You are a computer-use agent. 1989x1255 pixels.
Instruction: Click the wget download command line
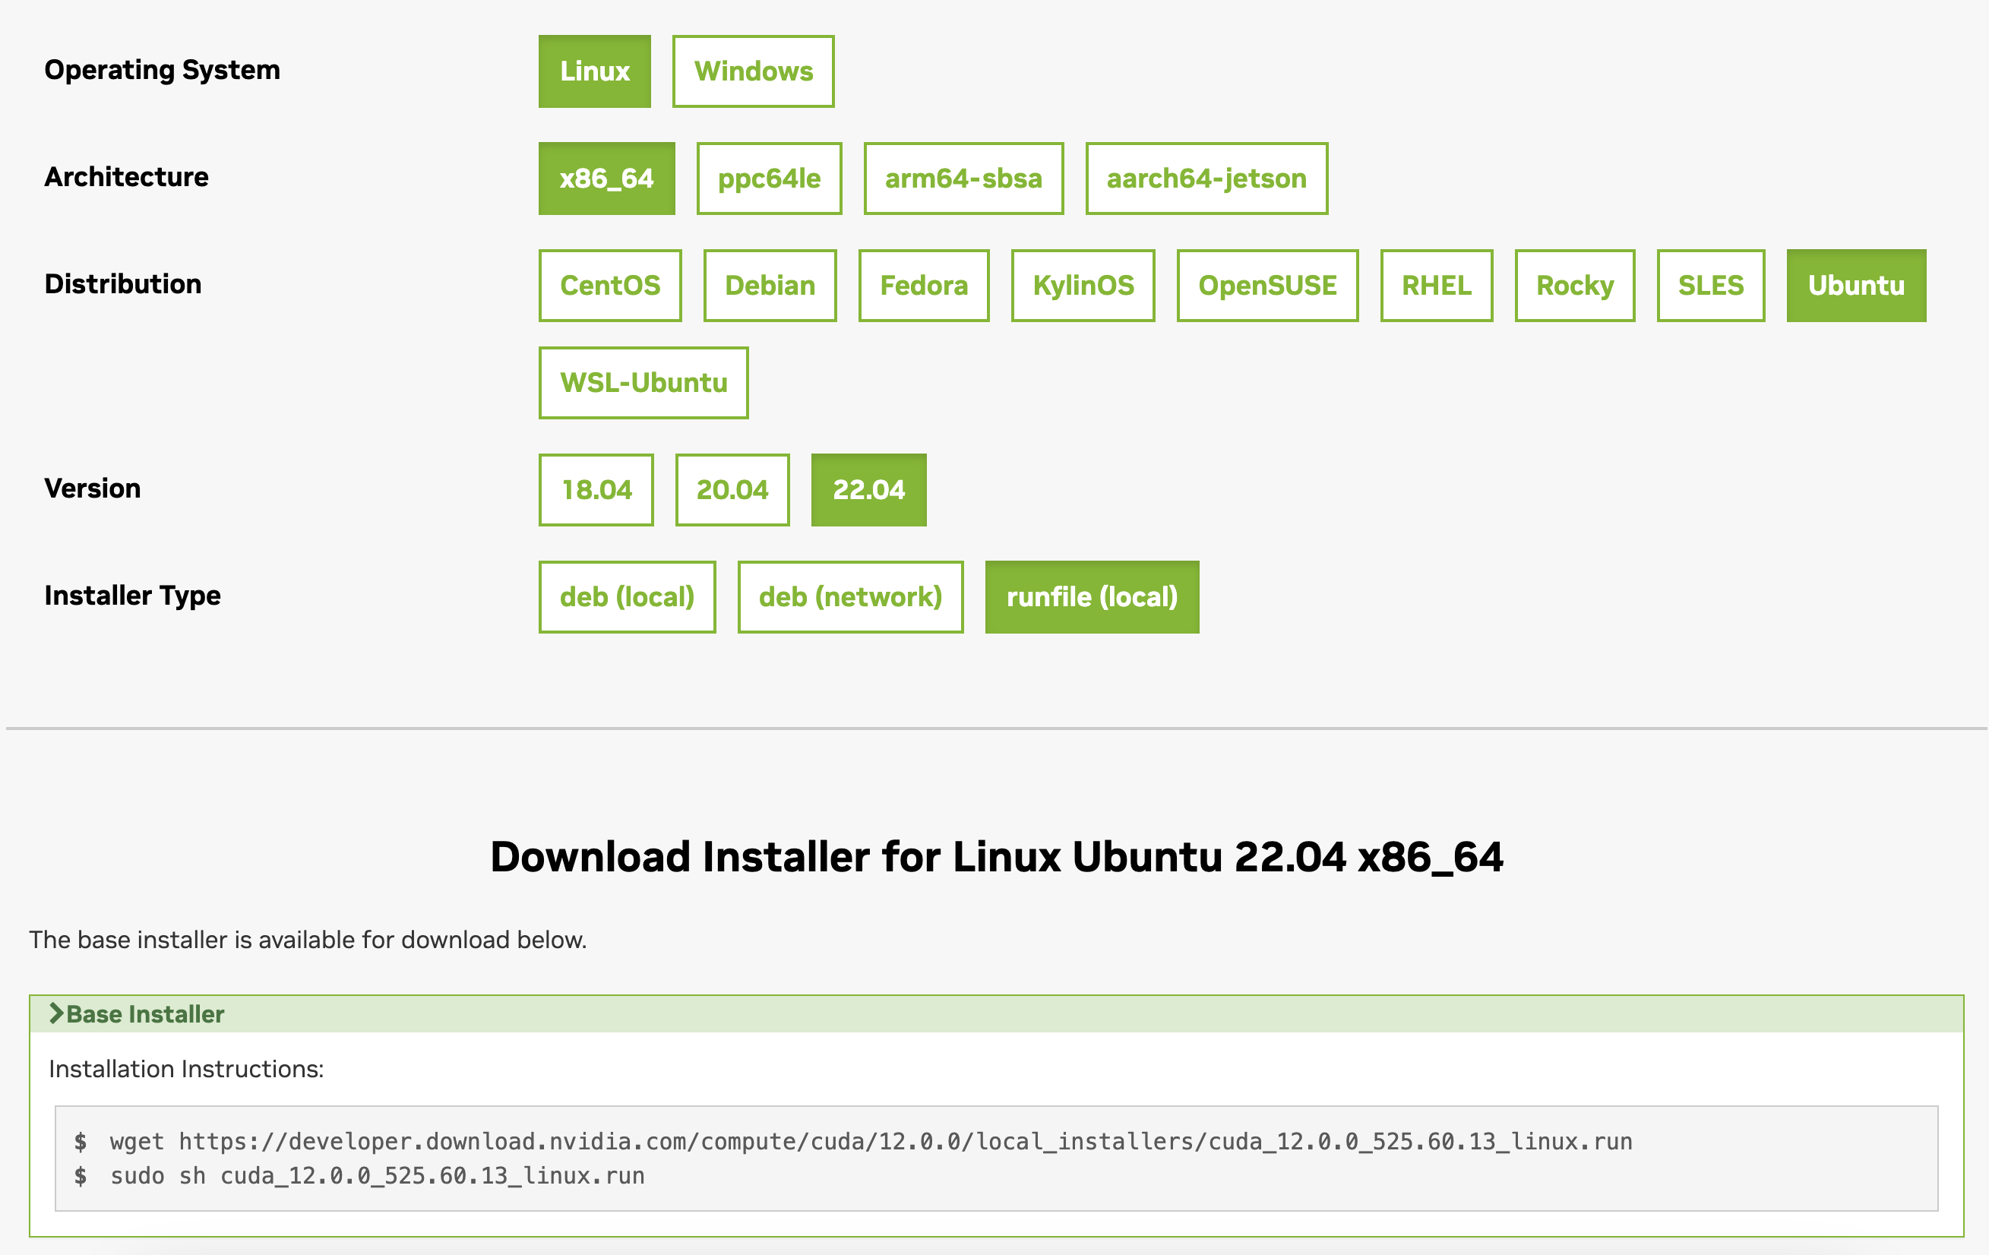[x=871, y=1141]
